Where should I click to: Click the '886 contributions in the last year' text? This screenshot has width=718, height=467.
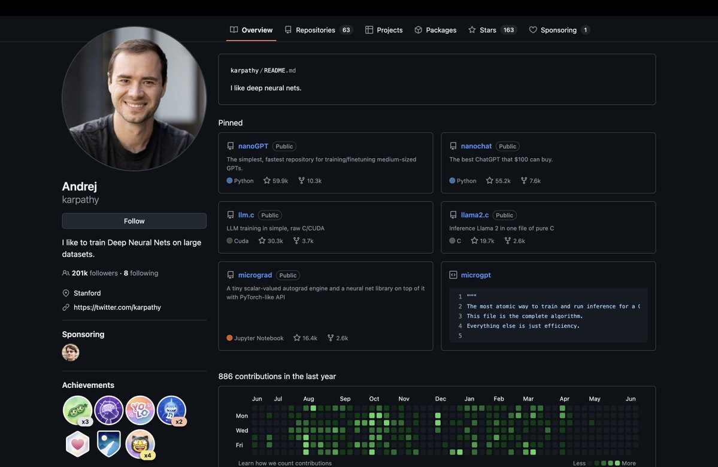(277, 377)
